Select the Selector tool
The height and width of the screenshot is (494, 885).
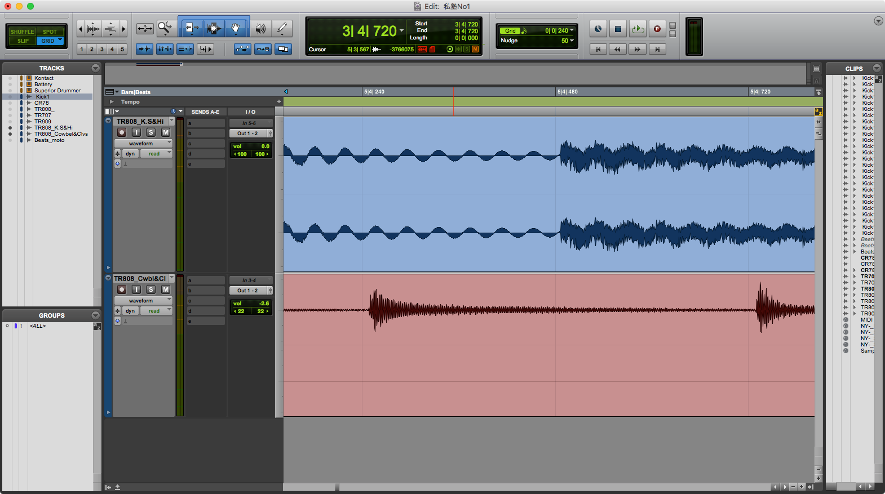pos(214,28)
